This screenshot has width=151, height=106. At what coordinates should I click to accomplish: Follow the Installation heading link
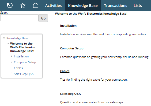68,26
